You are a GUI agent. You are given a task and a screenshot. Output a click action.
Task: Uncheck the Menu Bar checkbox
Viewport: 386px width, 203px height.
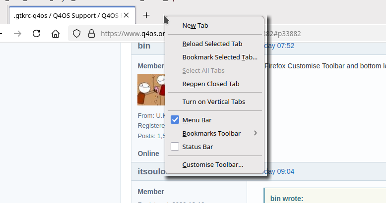coord(175,120)
